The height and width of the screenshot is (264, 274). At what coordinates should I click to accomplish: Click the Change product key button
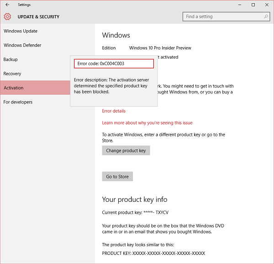pyautogui.click(x=126, y=151)
